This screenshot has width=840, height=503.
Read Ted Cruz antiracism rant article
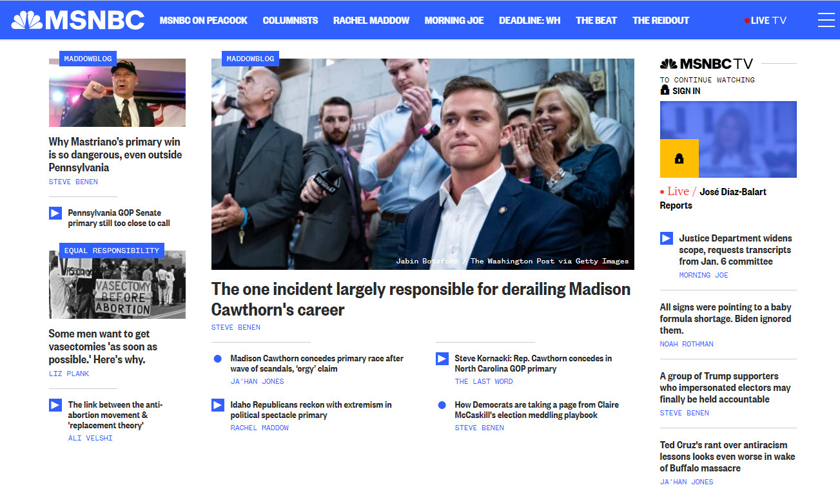[x=727, y=457]
